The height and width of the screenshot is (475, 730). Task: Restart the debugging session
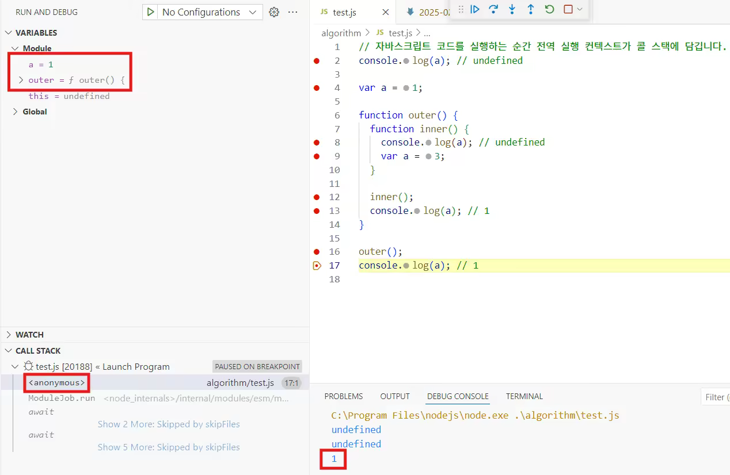[549, 9]
